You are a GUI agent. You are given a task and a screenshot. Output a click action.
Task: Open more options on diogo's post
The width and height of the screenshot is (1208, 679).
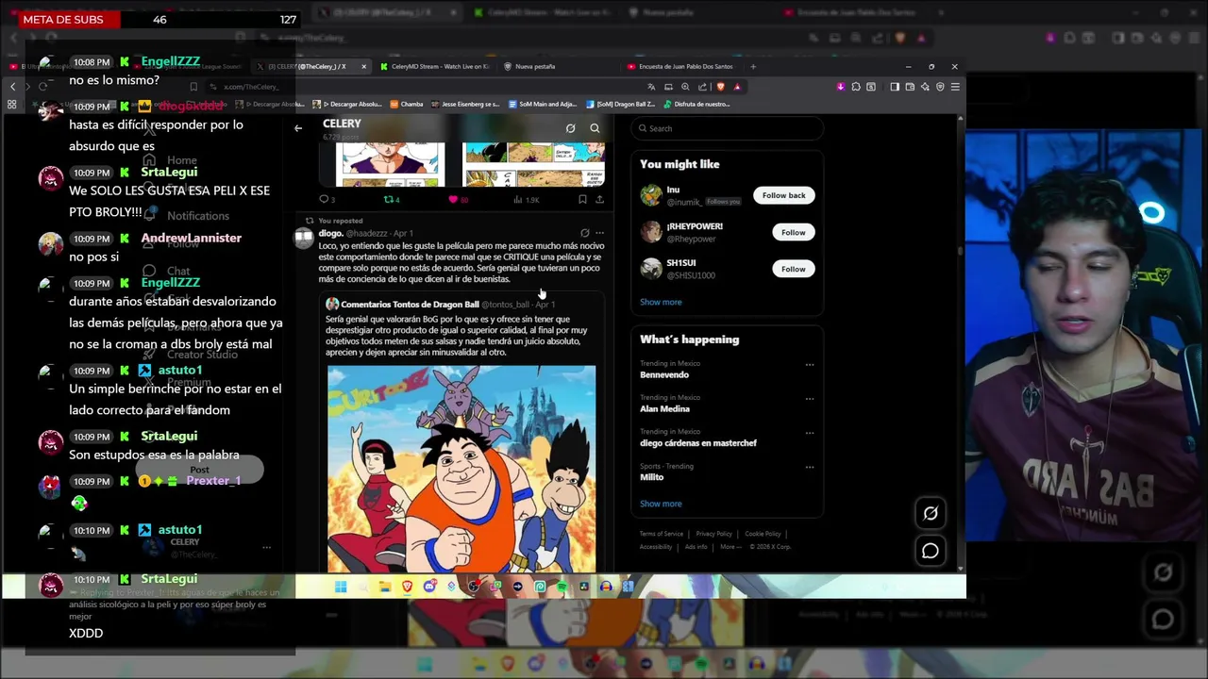pos(599,233)
